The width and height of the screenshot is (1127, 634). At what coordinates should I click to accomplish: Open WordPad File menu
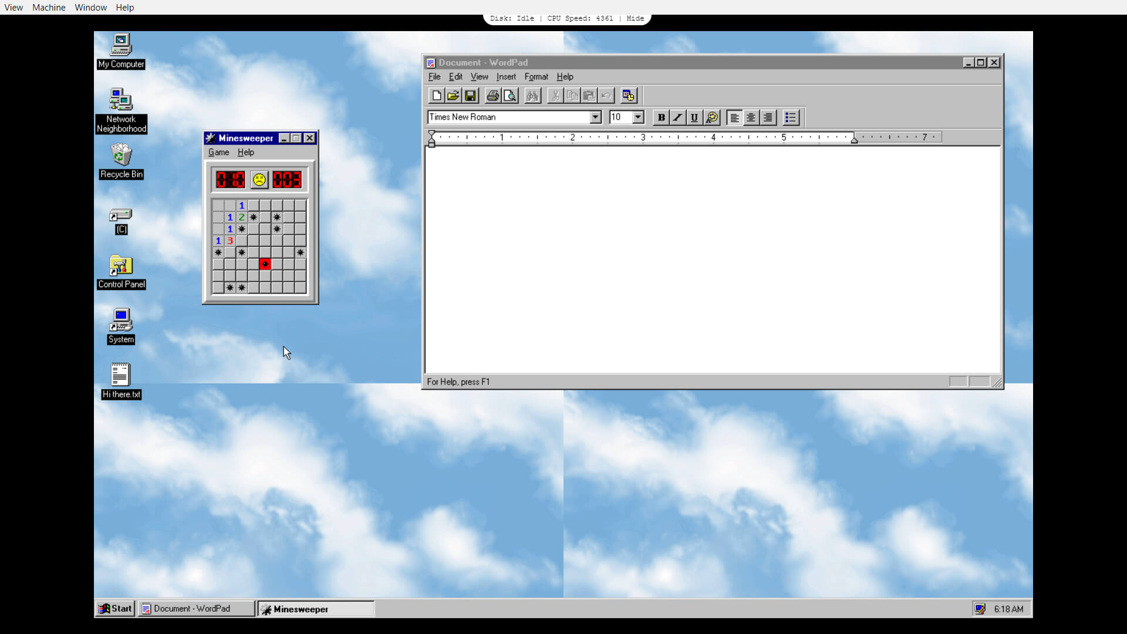click(434, 77)
